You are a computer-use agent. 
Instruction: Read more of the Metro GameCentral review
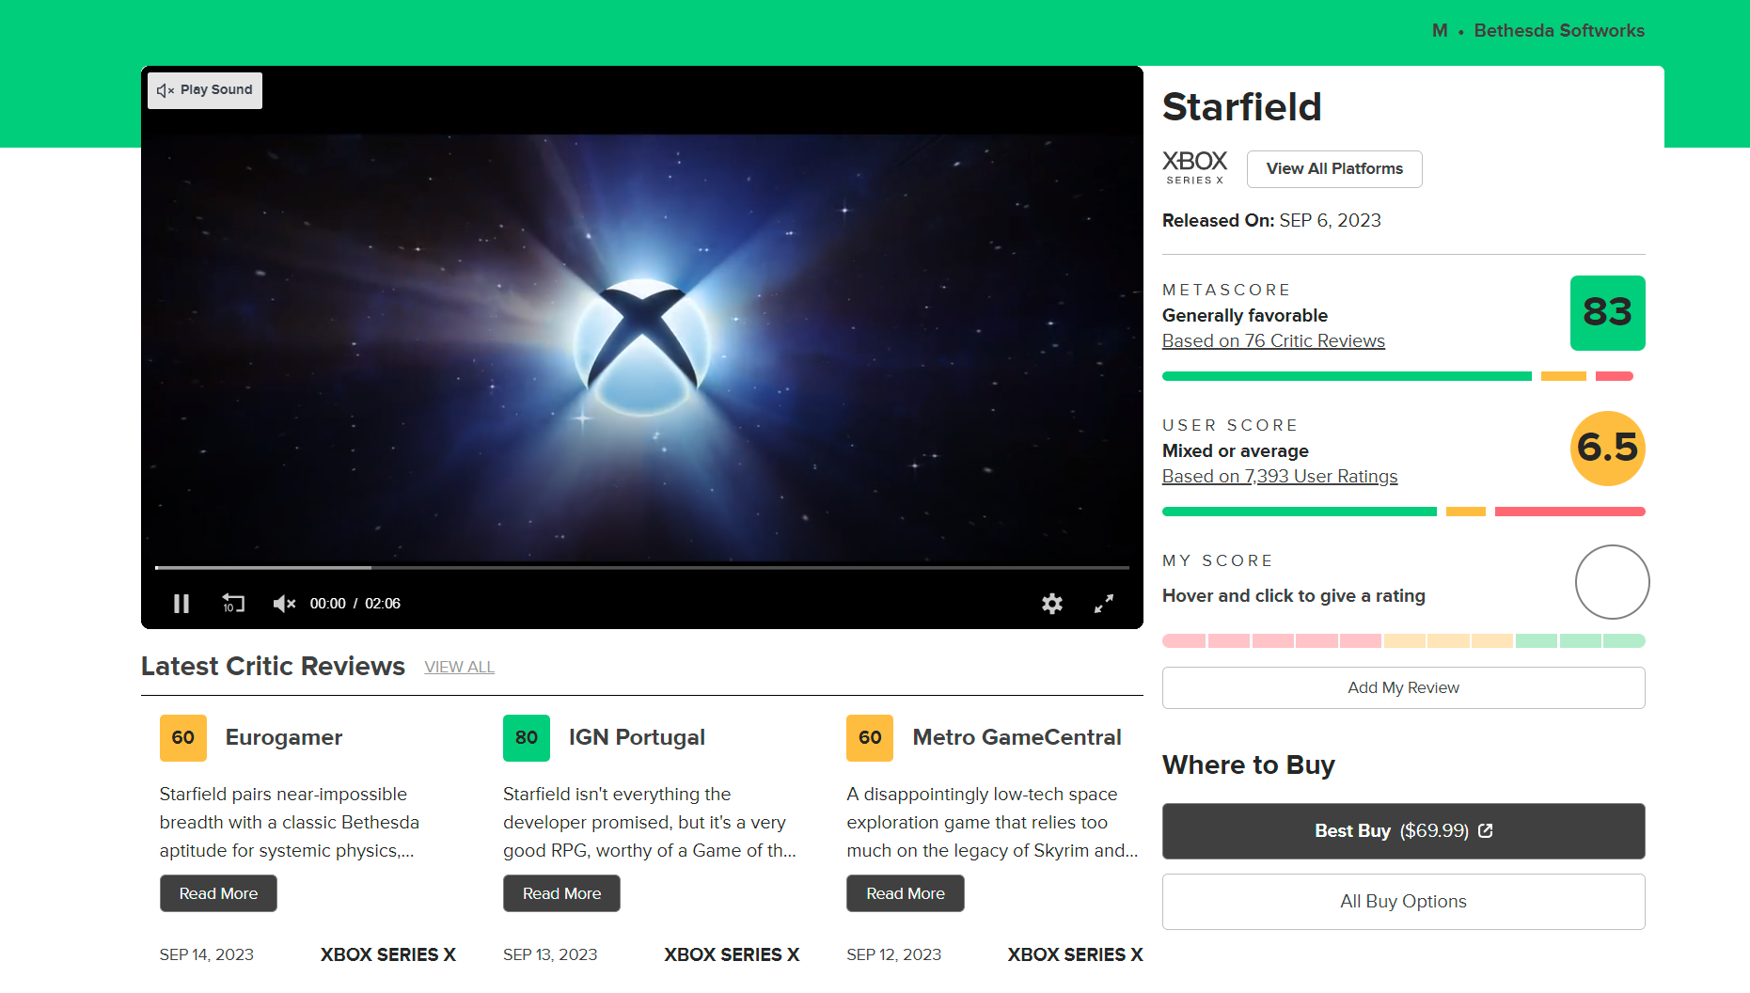coord(906,893)
